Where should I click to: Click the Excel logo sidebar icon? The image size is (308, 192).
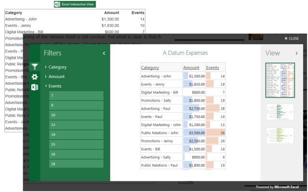coord(35,87)
